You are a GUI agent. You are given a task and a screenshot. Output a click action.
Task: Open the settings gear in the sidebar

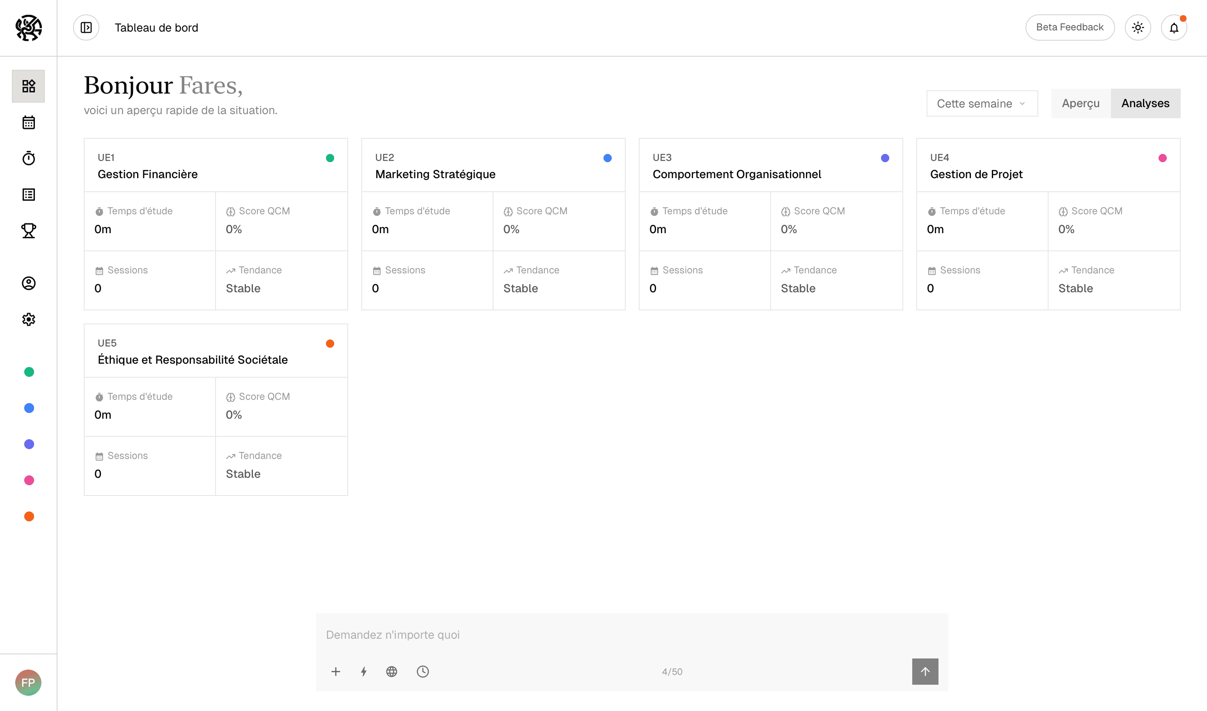tap(28, 319)
